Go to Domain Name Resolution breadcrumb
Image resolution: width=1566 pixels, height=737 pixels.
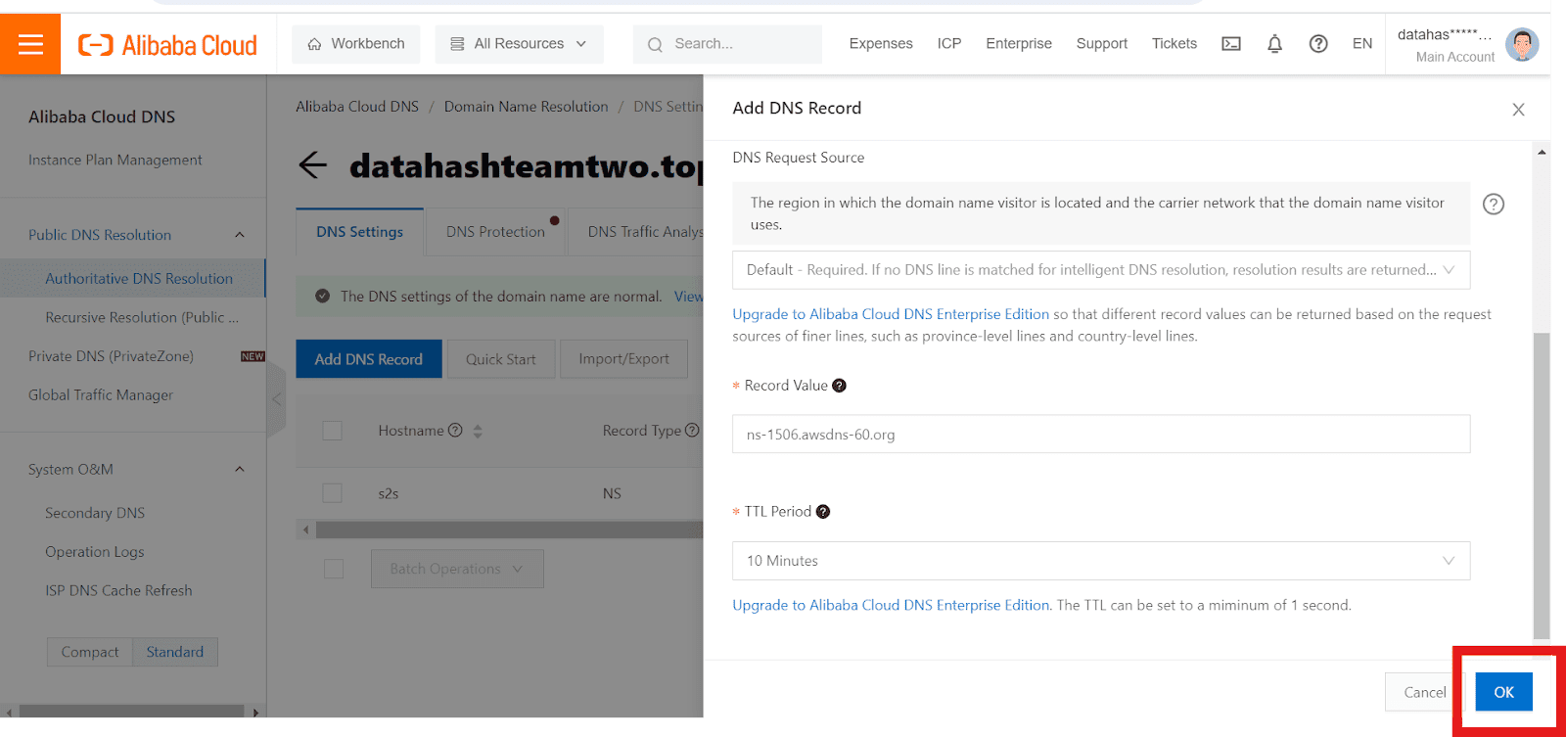pyautogui.click(x=526, y=107)
